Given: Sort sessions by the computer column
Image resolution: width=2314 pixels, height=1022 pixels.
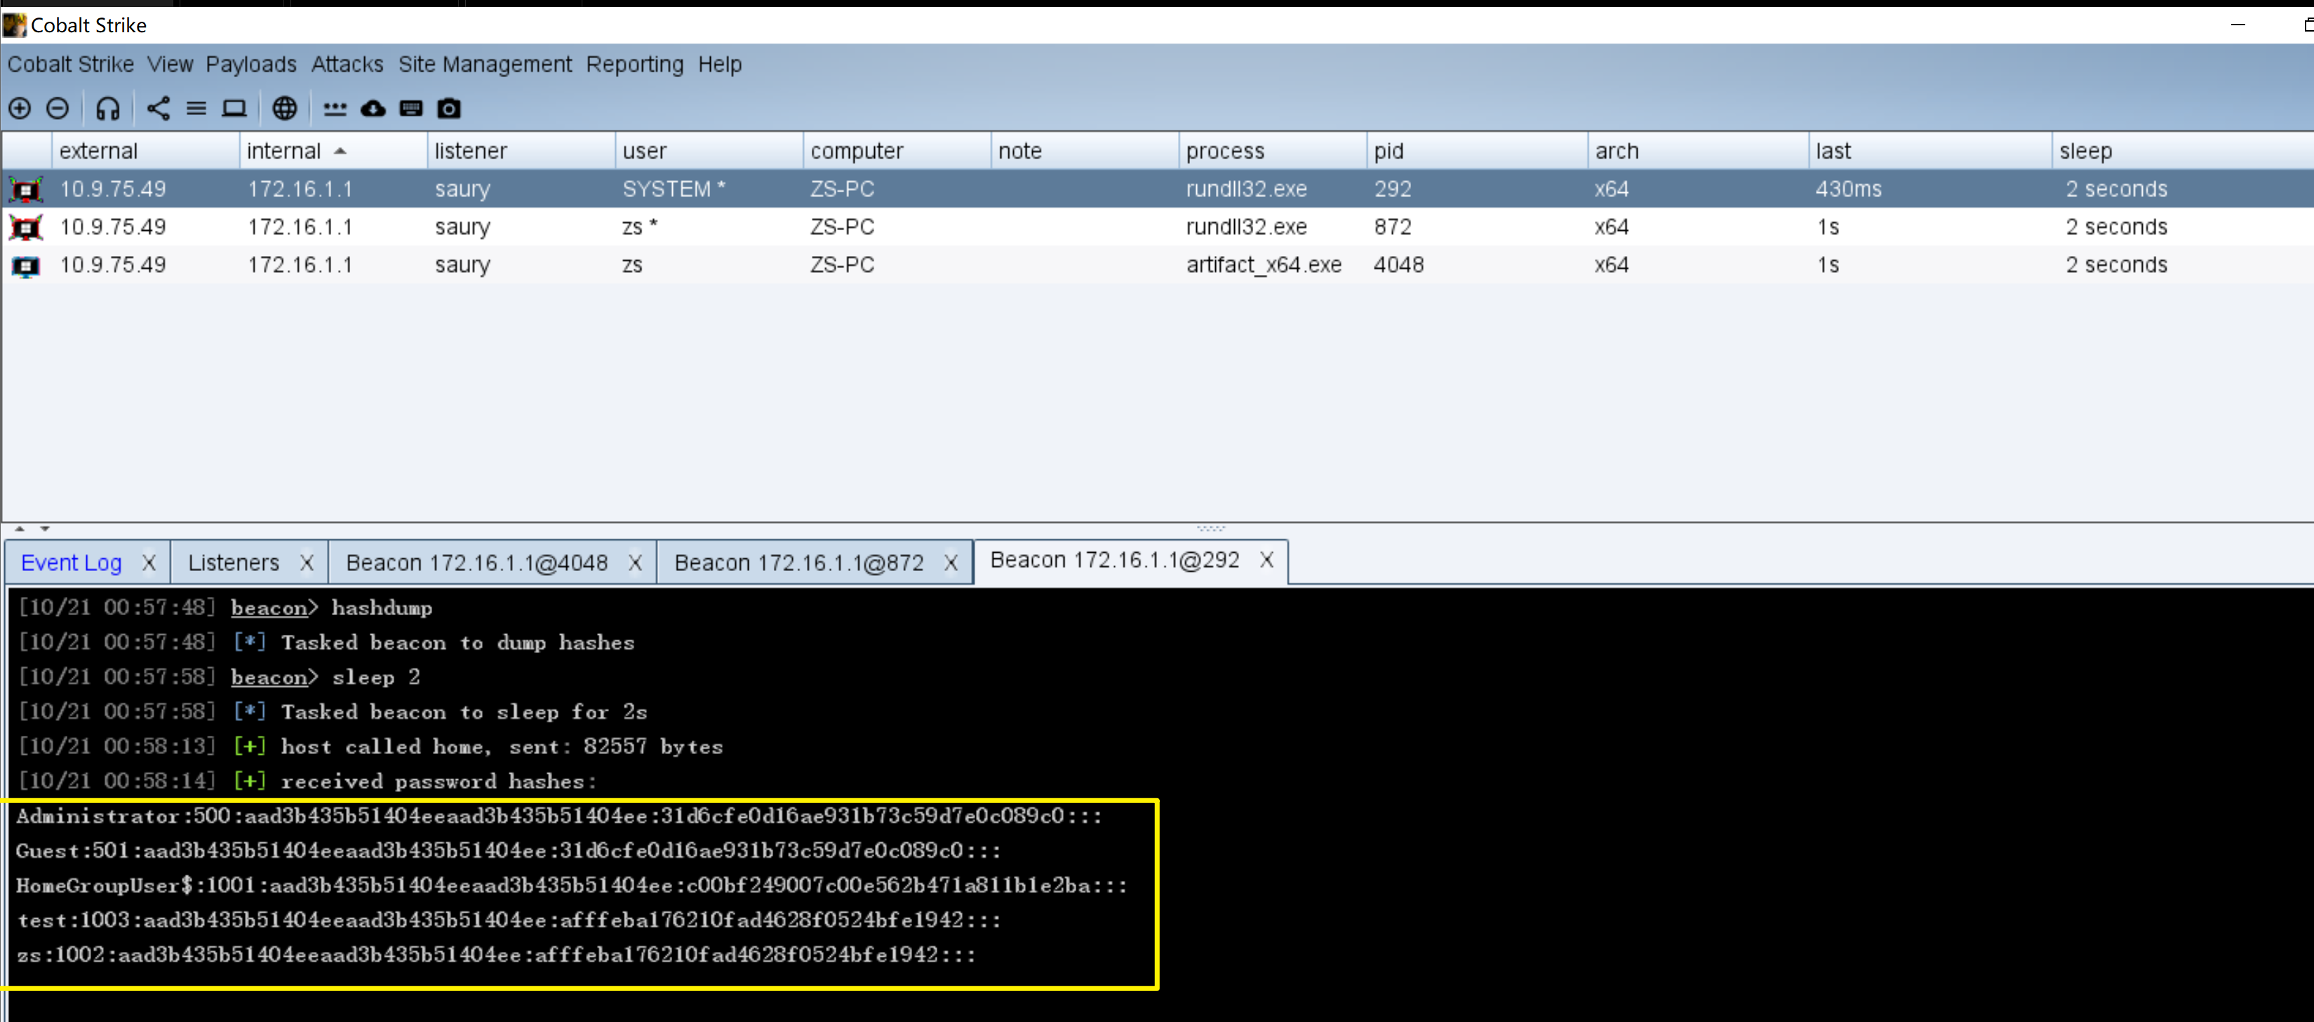Looking at the screenshot, I should (897, 151).
